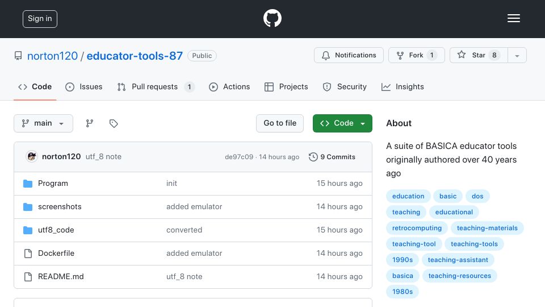The image size is (545, 307).
Task: Open the latest commit message utf_8 note
Action: pos(103,157)
